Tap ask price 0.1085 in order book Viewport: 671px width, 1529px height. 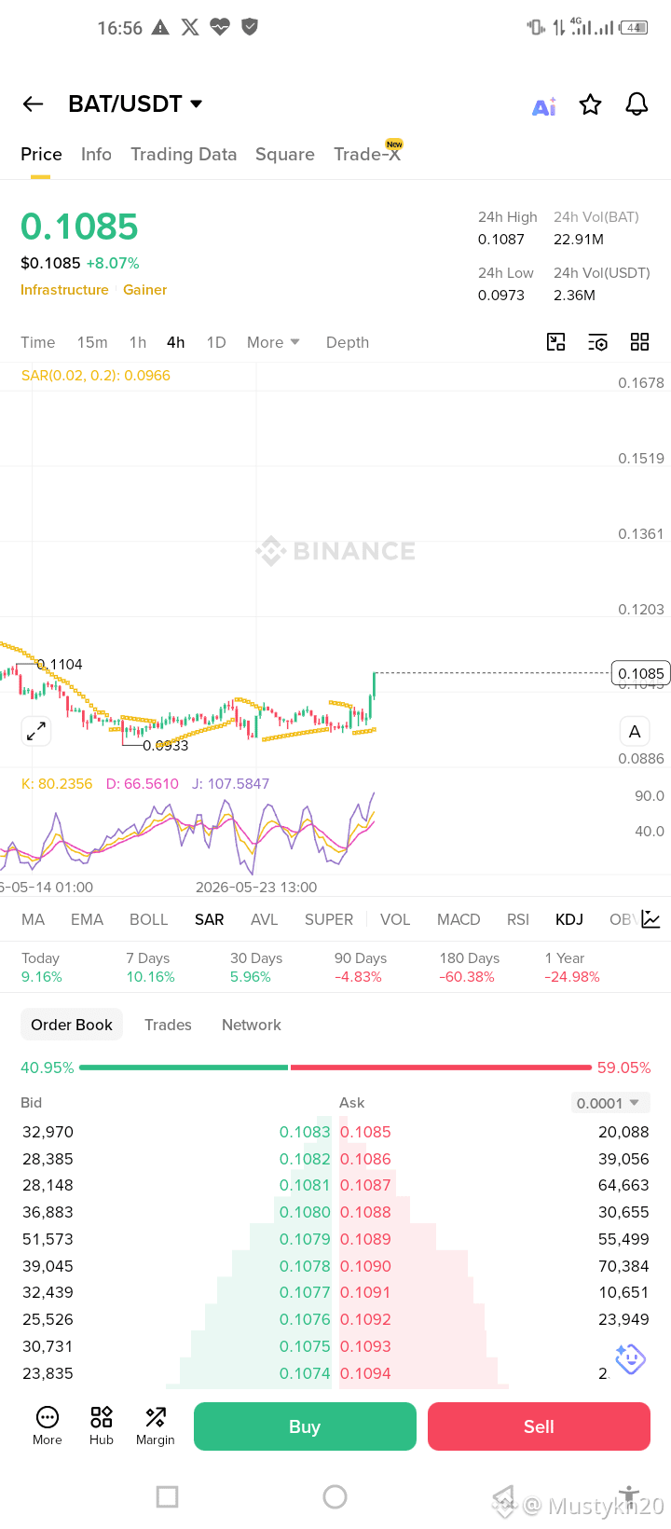pyautogui.click(x=365, y=1132)
